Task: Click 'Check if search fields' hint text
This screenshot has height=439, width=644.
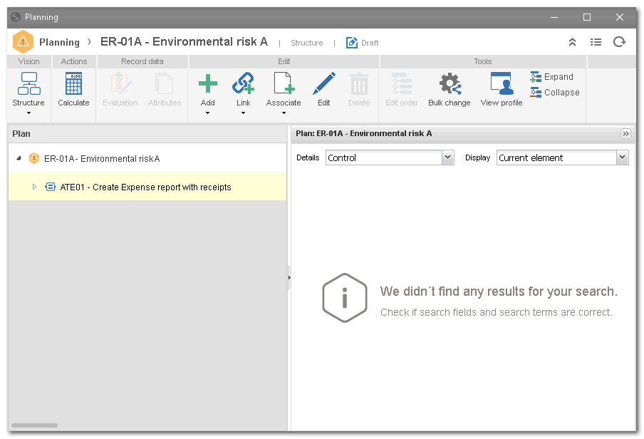Action: pos(496,312)
